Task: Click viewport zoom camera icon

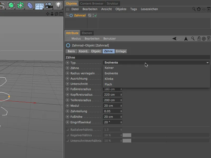Action: [52, 14]
